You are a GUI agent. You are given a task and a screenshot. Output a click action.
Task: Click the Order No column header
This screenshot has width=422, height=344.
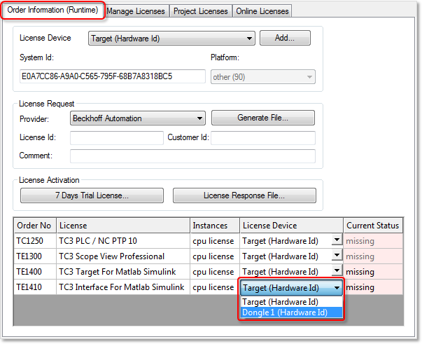pos(35,226)
